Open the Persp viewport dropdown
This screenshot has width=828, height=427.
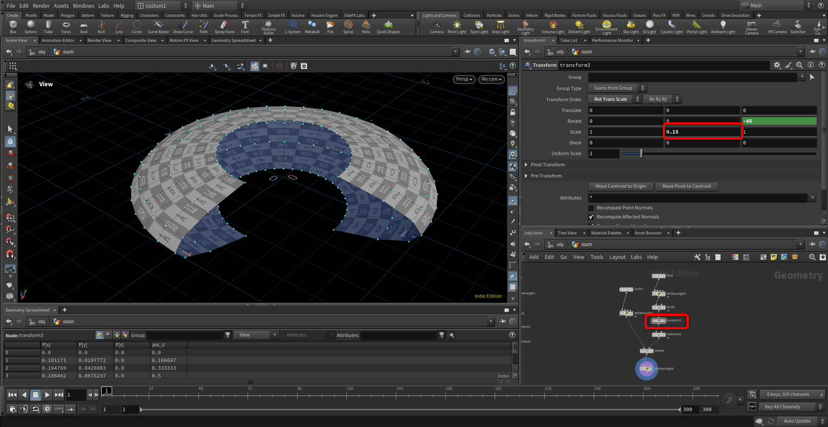[x=464, y=79]
